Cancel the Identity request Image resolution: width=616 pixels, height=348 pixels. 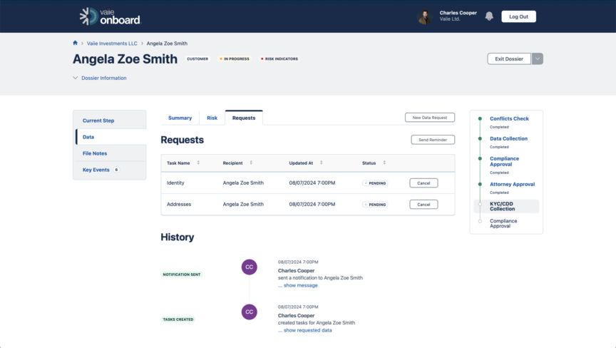423,183
